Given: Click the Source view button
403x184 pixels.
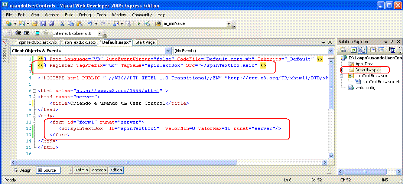Looking at the screenshot, I should click(x=48, y=170).
